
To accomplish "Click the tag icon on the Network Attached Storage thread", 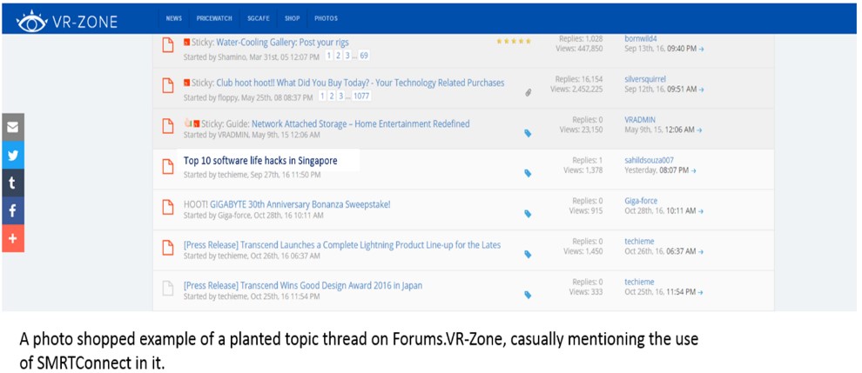I will (528, 133).
